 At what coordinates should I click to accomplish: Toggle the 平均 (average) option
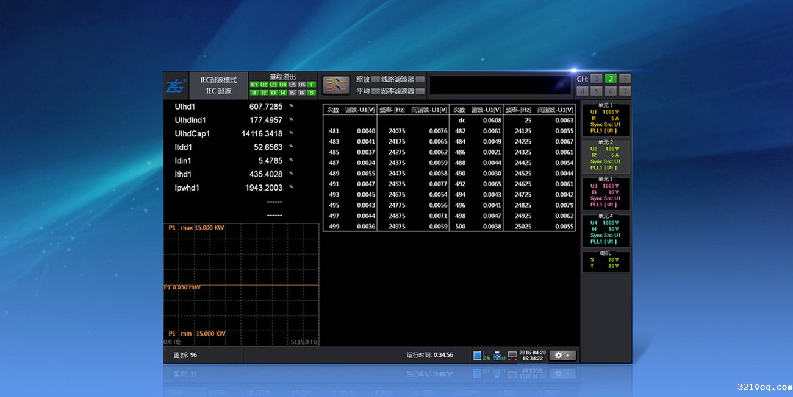pos(376,91)
